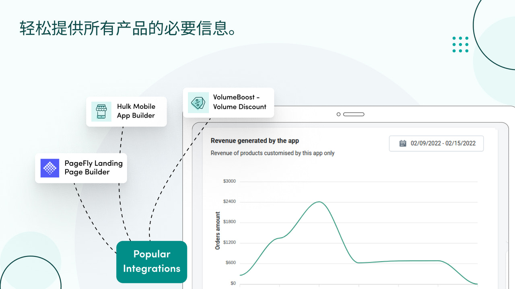Select the Hulk Mobile App Builder card

126,111
